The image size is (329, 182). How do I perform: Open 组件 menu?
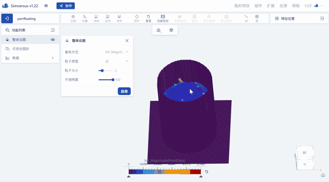tap(258, 6)
